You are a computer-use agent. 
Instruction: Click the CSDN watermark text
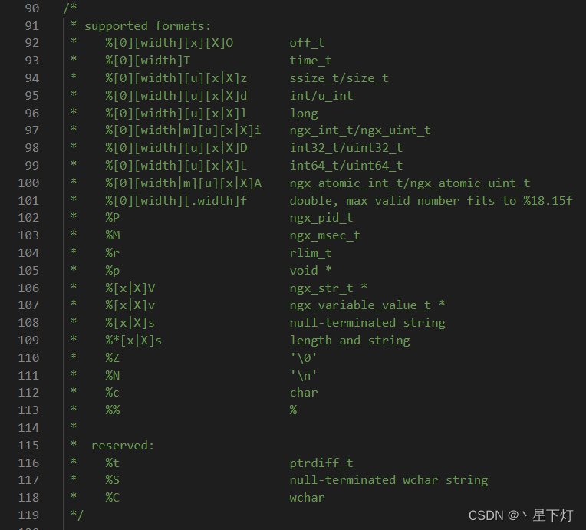(521, 515)
